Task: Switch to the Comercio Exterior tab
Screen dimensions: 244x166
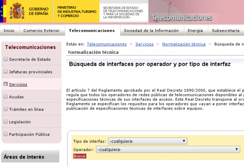Action: tap(41, 30)
